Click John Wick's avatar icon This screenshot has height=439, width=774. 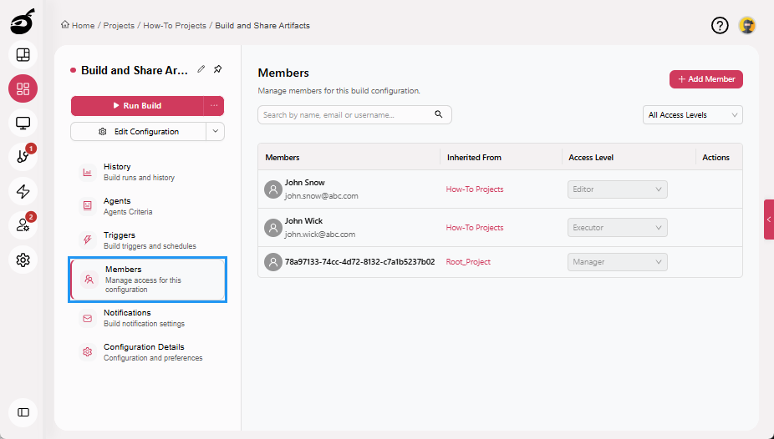[x=273, y=228]
